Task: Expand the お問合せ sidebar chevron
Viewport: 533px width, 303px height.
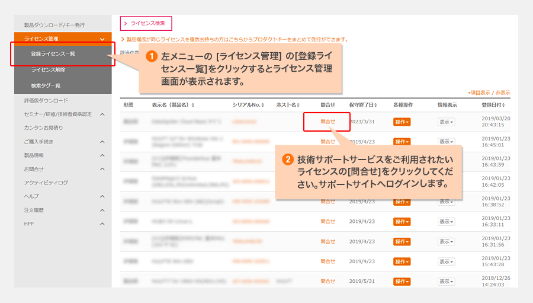Action: 102,169
